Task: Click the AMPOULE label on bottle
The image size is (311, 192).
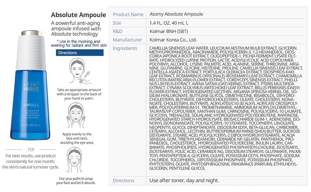Action: (x=31, y=105)
